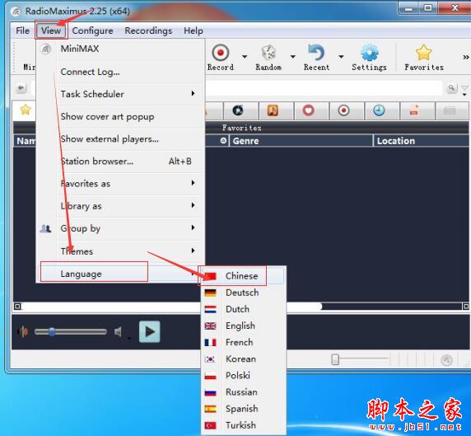Mute audio with speaker icon
Screen dimensions: 471x436
click(118, 331)
